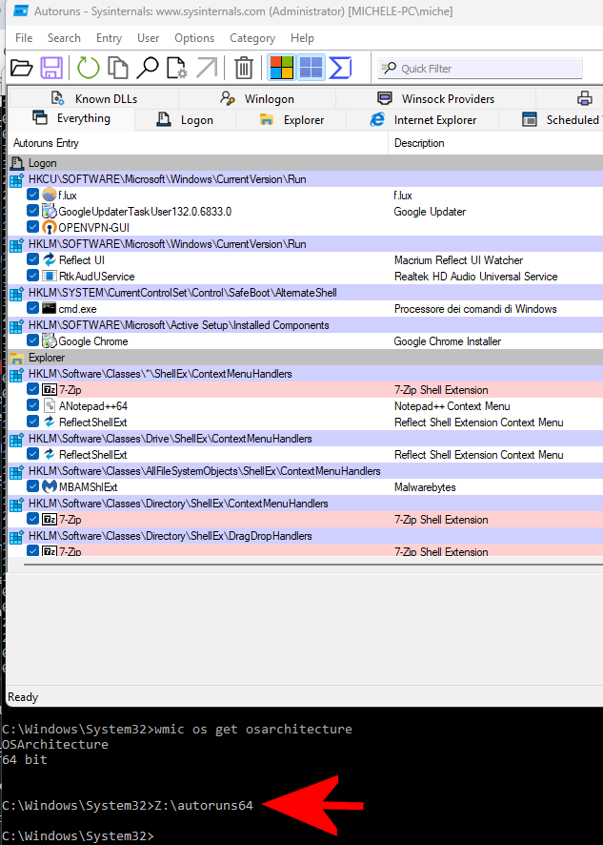Screen dimensions: 603x845
Task: Uncheck the cmd.exe entry
Action: pos(32,308)
